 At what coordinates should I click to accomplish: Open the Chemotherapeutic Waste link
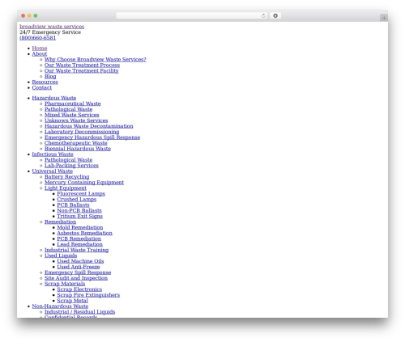(76, 143)
